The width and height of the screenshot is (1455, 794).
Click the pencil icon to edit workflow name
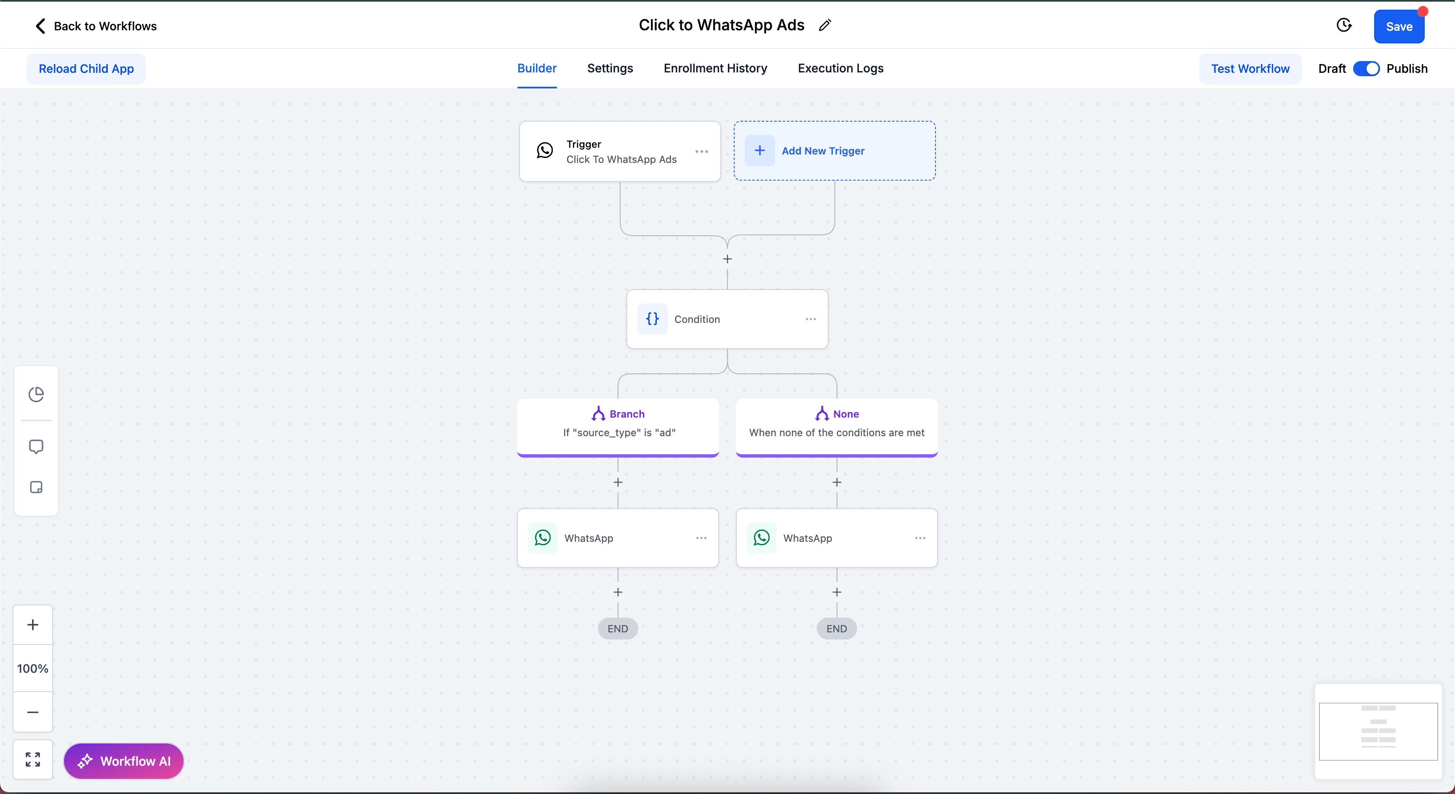(x=825, y=25)
